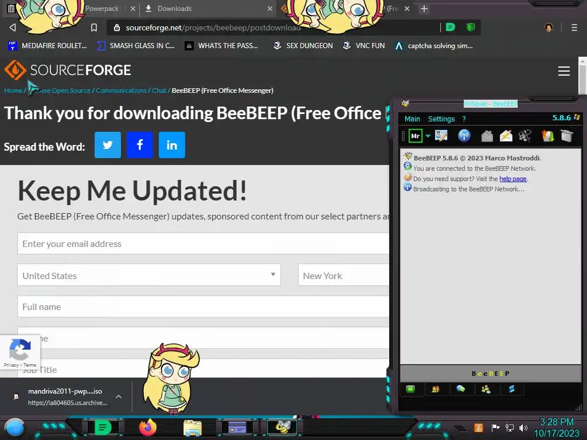Open the help page link in BeeBEEP

(x=513, y=179)
